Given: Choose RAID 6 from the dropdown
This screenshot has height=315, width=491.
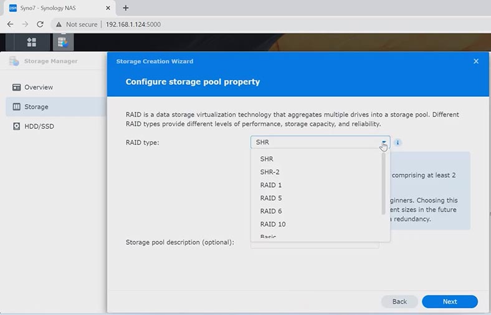Looking at the screenshot, I should coord(317,211).
